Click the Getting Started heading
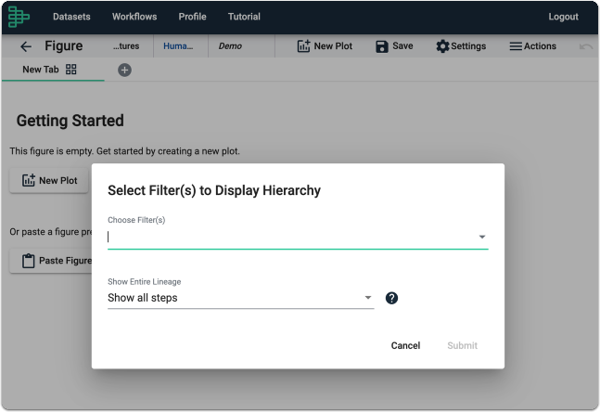Viewport: 600px width, 412px height. 70,121
